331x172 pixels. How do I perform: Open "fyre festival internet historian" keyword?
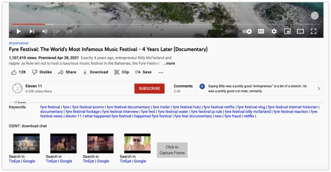[293, 107]
